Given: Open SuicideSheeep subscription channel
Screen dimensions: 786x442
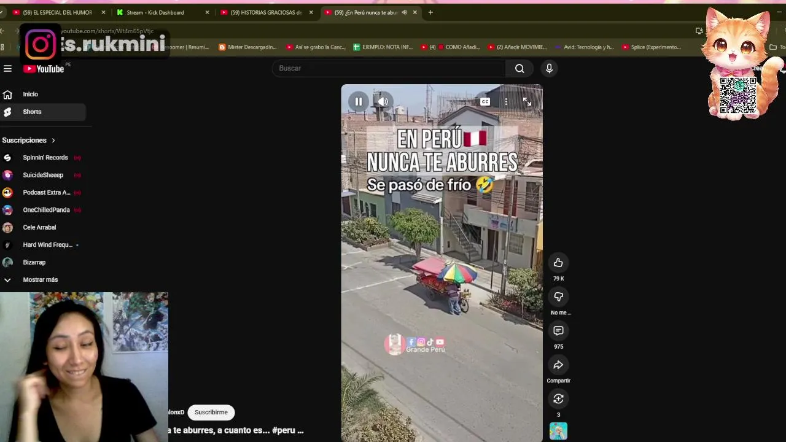Looking at the screenshot, I should point(42,175).
